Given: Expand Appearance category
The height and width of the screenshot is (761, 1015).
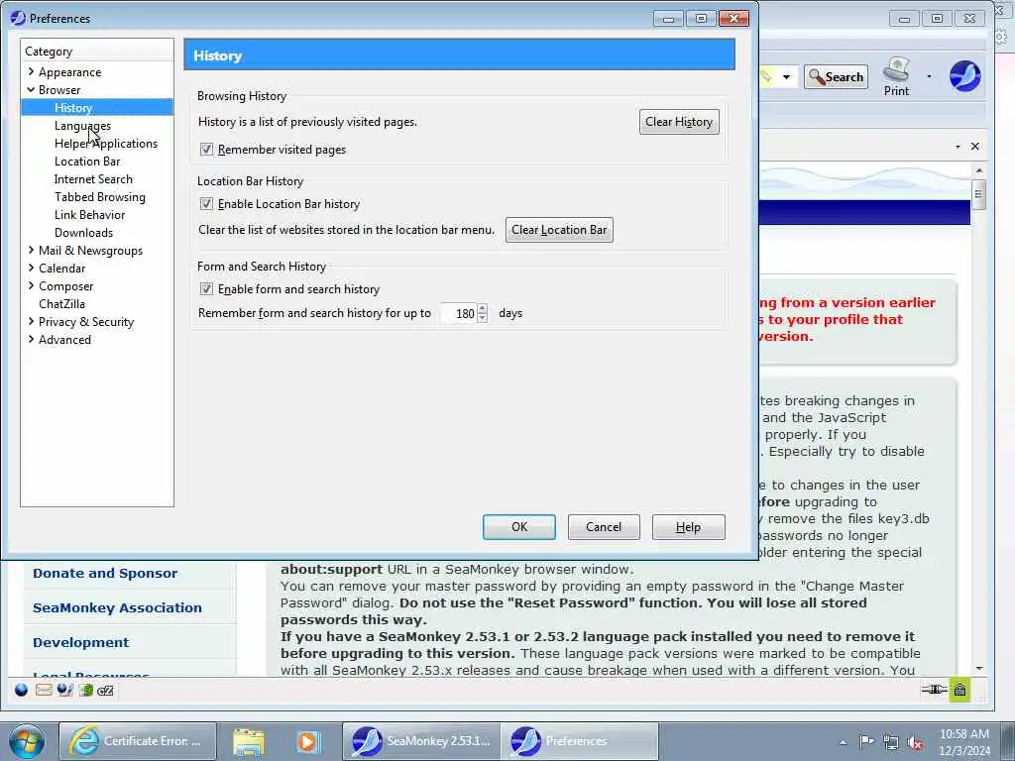Looking at the screenshot, I should coord(31,71).
